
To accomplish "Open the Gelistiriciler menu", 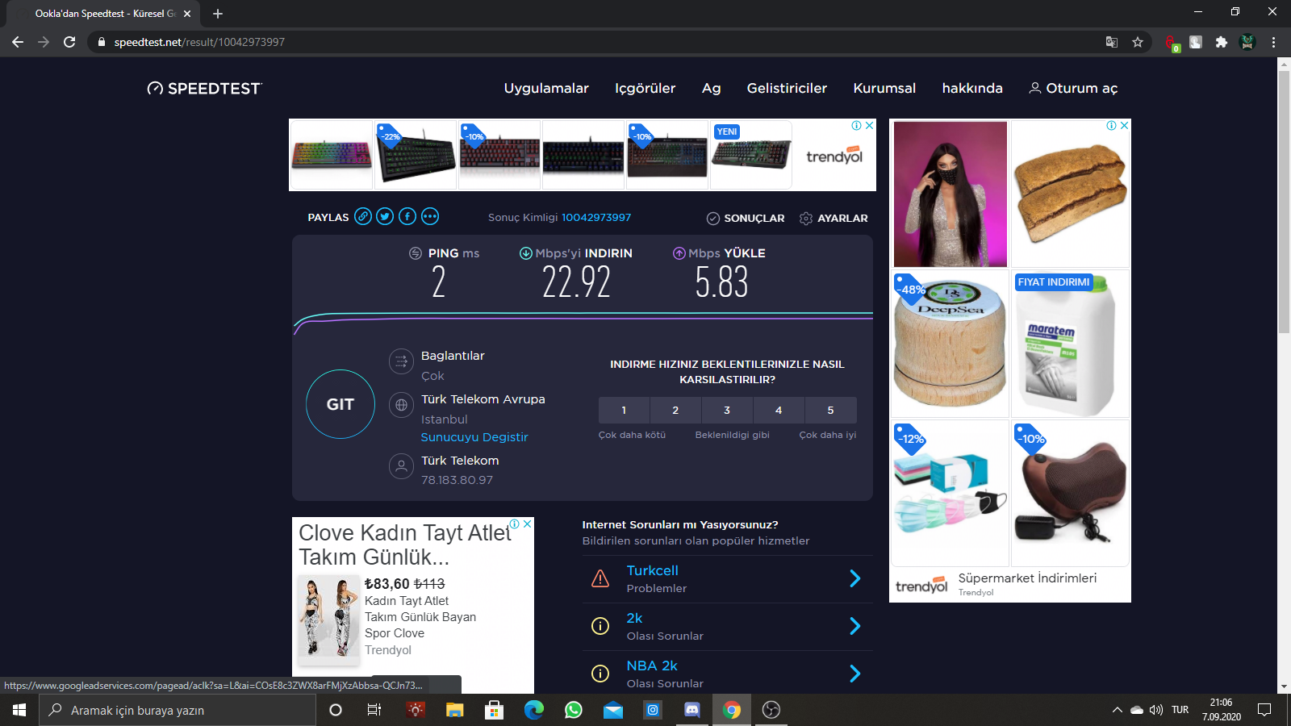I will (x=787, y=88).
